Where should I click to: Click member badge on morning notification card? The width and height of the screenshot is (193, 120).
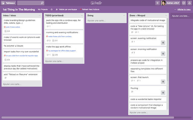(x=163, y=54)
